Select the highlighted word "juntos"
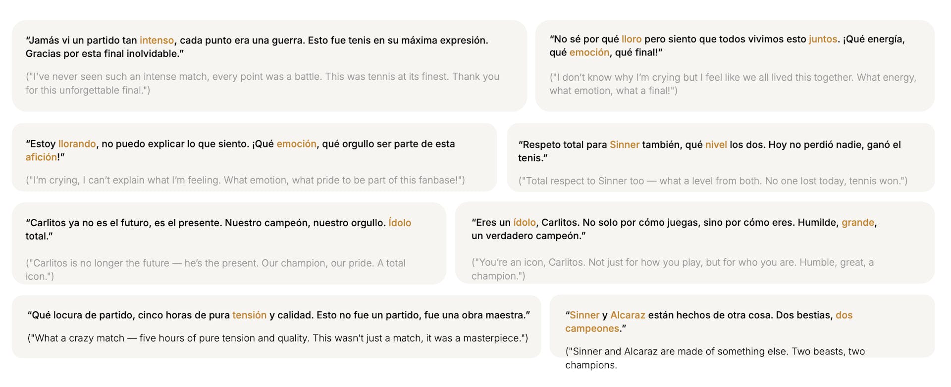 click(x=823, y=39)
